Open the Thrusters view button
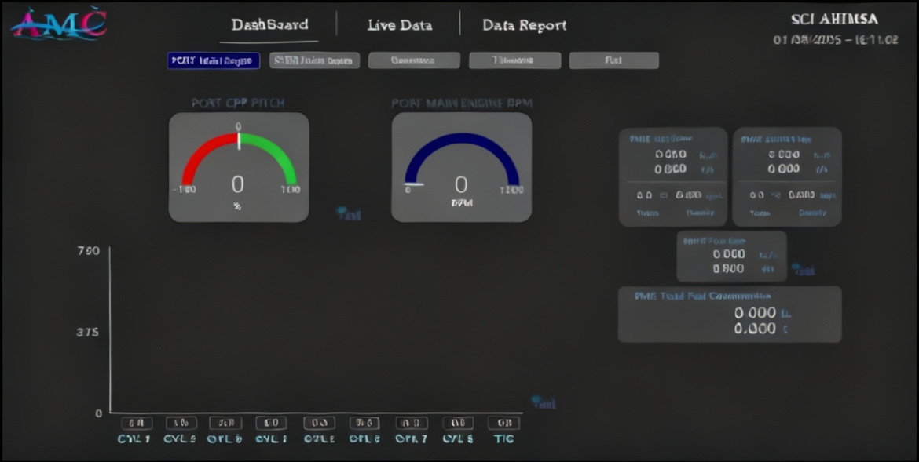 click(x=514, y=60)
